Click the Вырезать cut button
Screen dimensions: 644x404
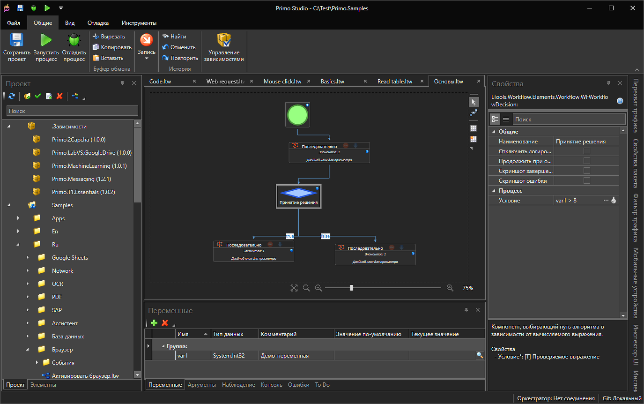109,37
